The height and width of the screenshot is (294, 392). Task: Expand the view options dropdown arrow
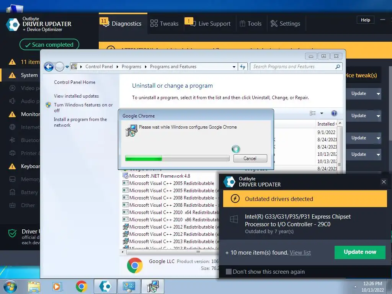point(322,113)
